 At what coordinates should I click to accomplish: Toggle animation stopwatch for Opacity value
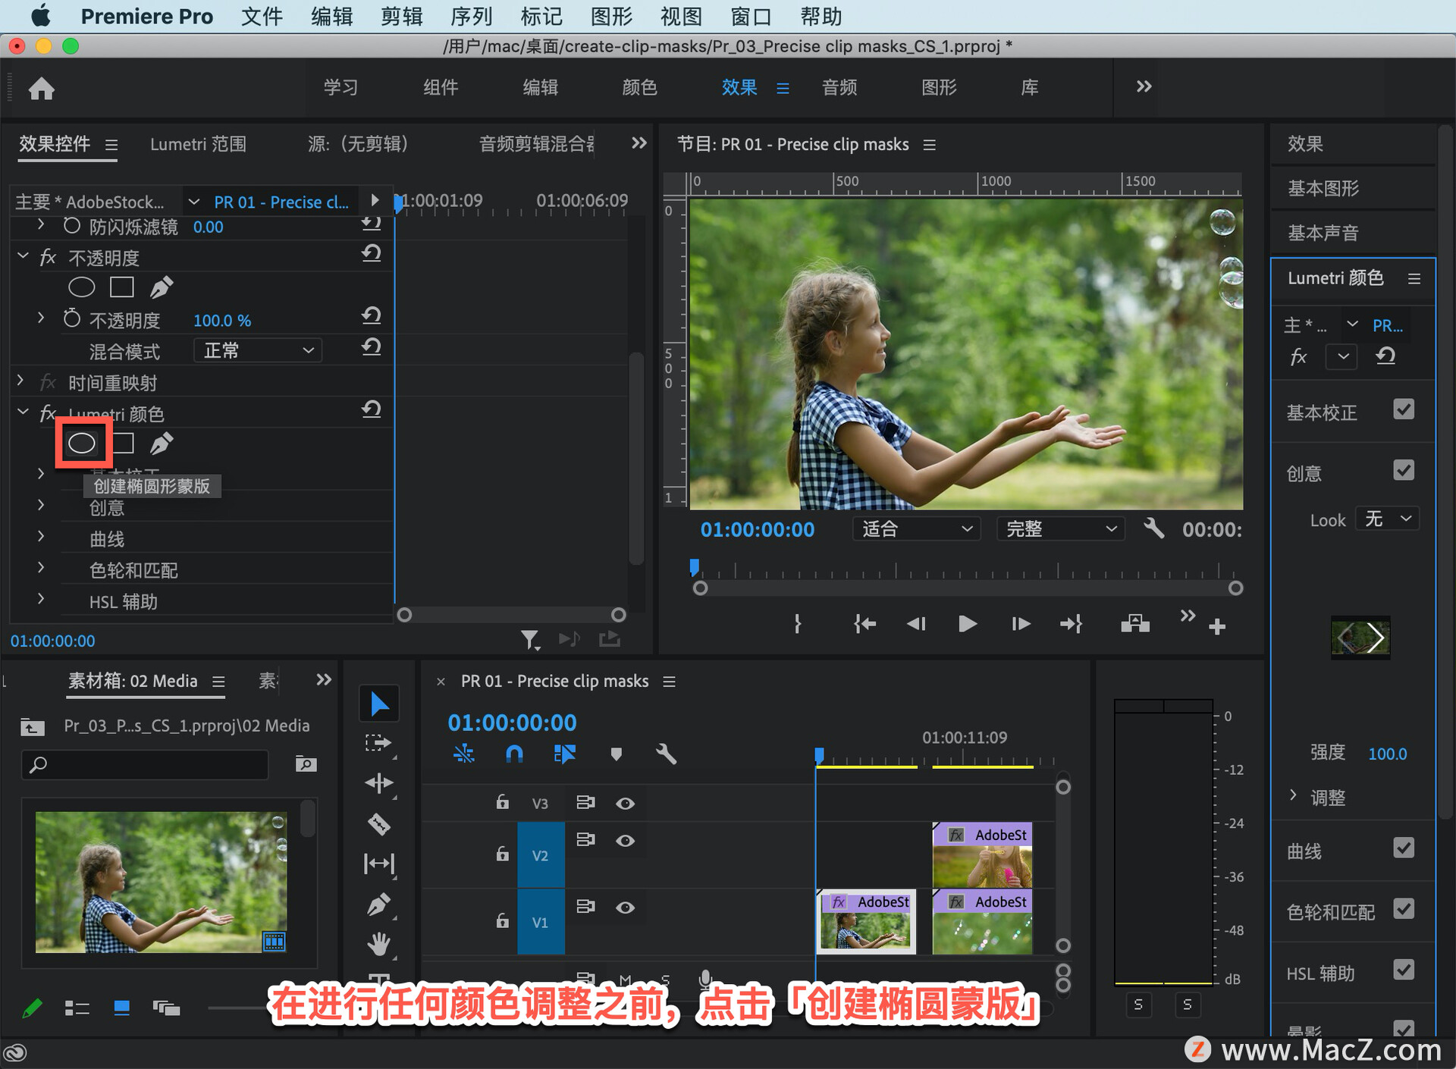click(72, 318)
